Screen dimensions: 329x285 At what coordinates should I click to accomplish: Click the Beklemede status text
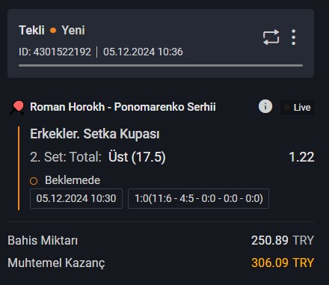pyautogui.click(x=73, y=180)
